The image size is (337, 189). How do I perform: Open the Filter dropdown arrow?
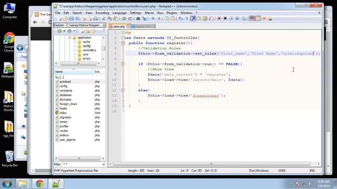pos(104,164)
